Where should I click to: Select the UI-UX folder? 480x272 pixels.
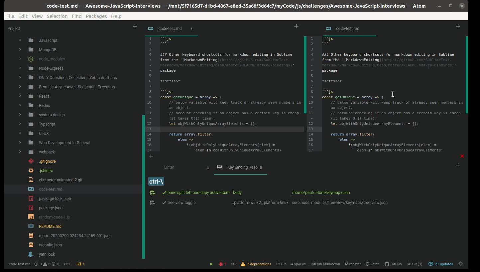tap(44, 133)
